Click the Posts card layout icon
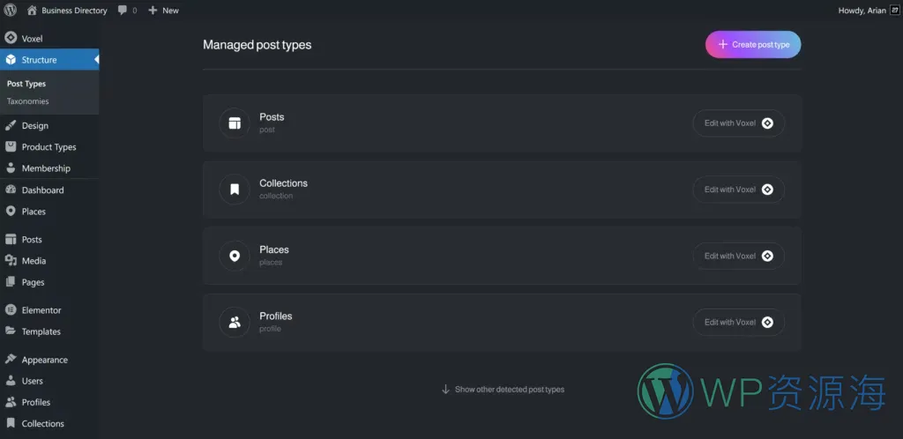The width and height of the screenshot is (903, 439). [235, 123]
